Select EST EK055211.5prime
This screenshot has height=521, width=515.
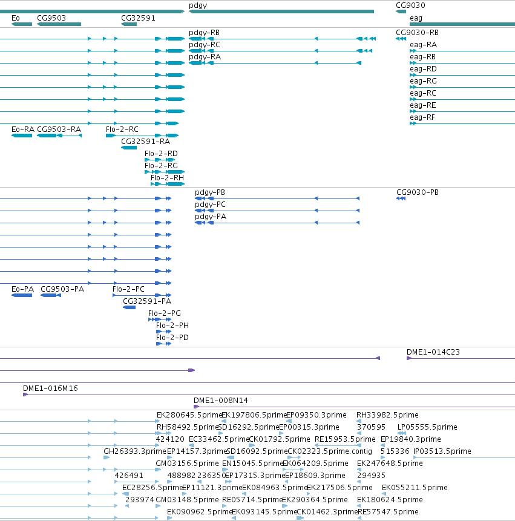pos(415,488)
